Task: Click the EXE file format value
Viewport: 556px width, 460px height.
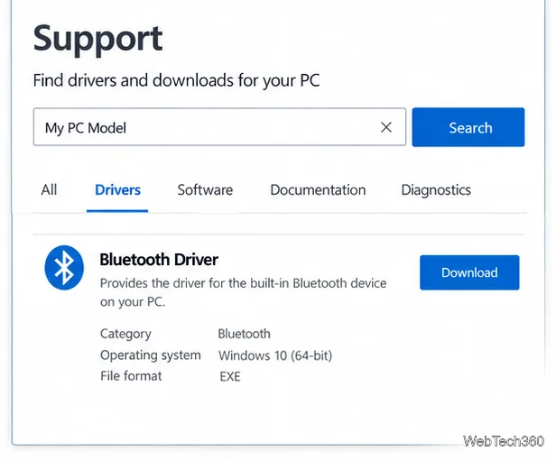Action: point(230,377)
